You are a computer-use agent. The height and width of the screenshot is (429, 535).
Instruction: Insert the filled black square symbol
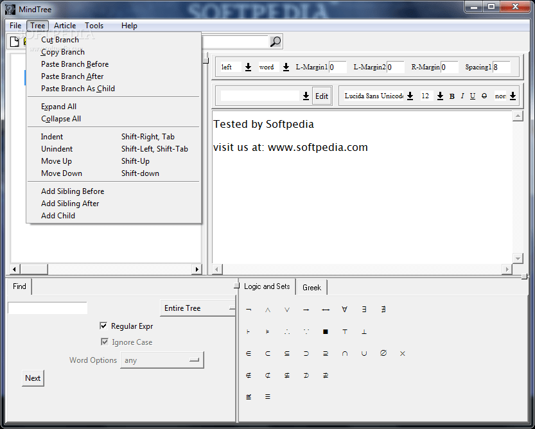coord(326,331)
